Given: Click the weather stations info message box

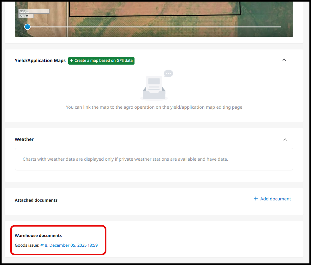Looking at the screenshot, I should [x=154, y=159].
